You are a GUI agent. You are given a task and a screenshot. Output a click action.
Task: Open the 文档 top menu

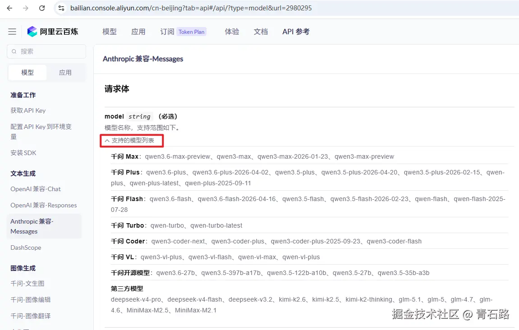261,32
